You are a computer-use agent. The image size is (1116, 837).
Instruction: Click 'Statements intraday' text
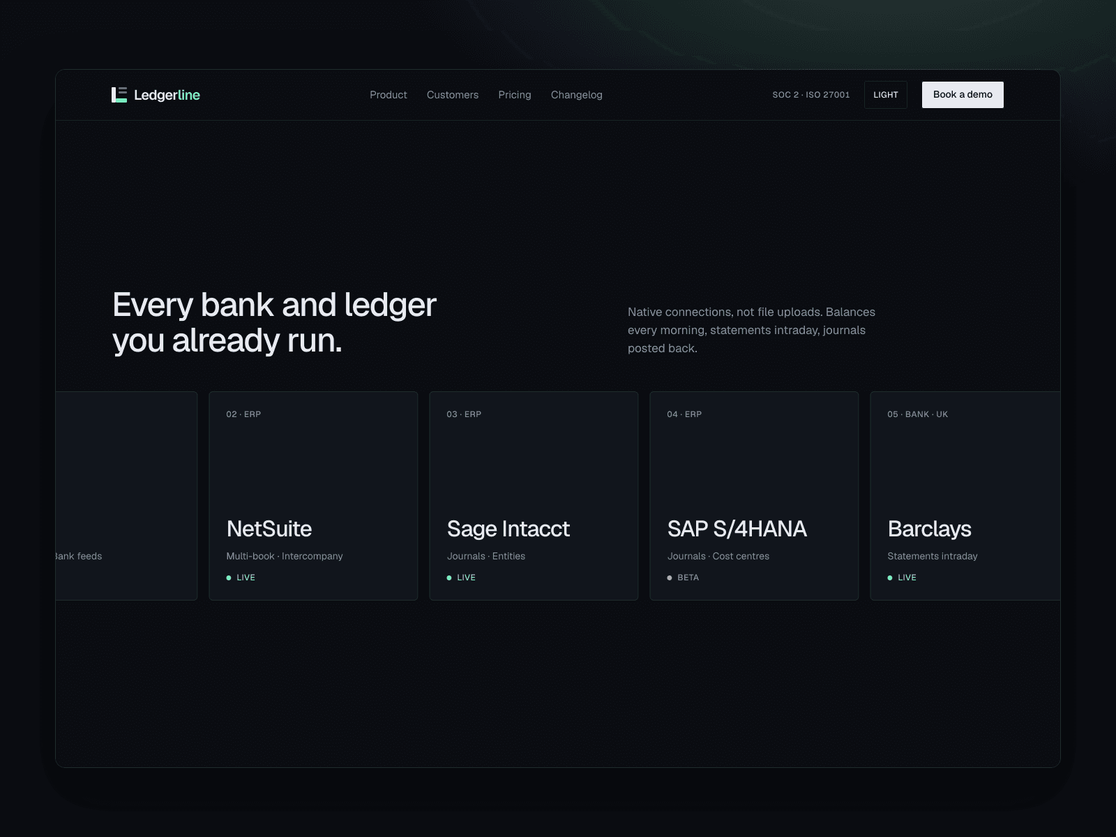tap(933, 556)
